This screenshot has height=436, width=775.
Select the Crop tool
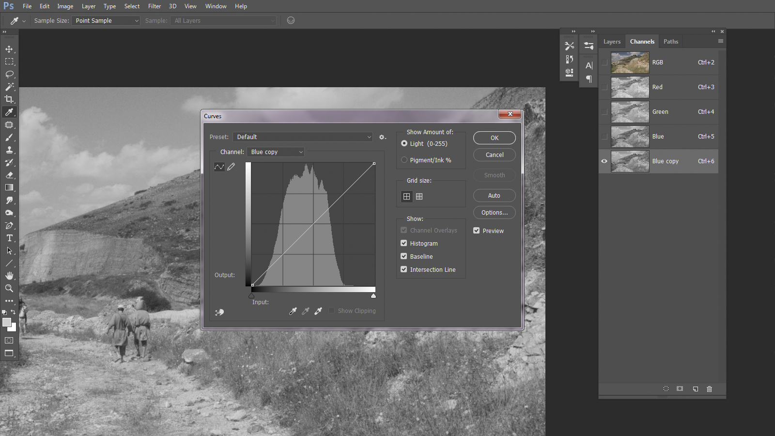[9, 99]
